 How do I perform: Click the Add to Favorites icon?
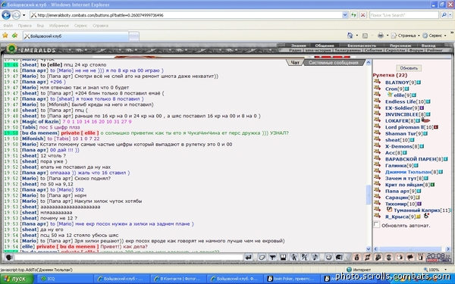tap(14, 36)
